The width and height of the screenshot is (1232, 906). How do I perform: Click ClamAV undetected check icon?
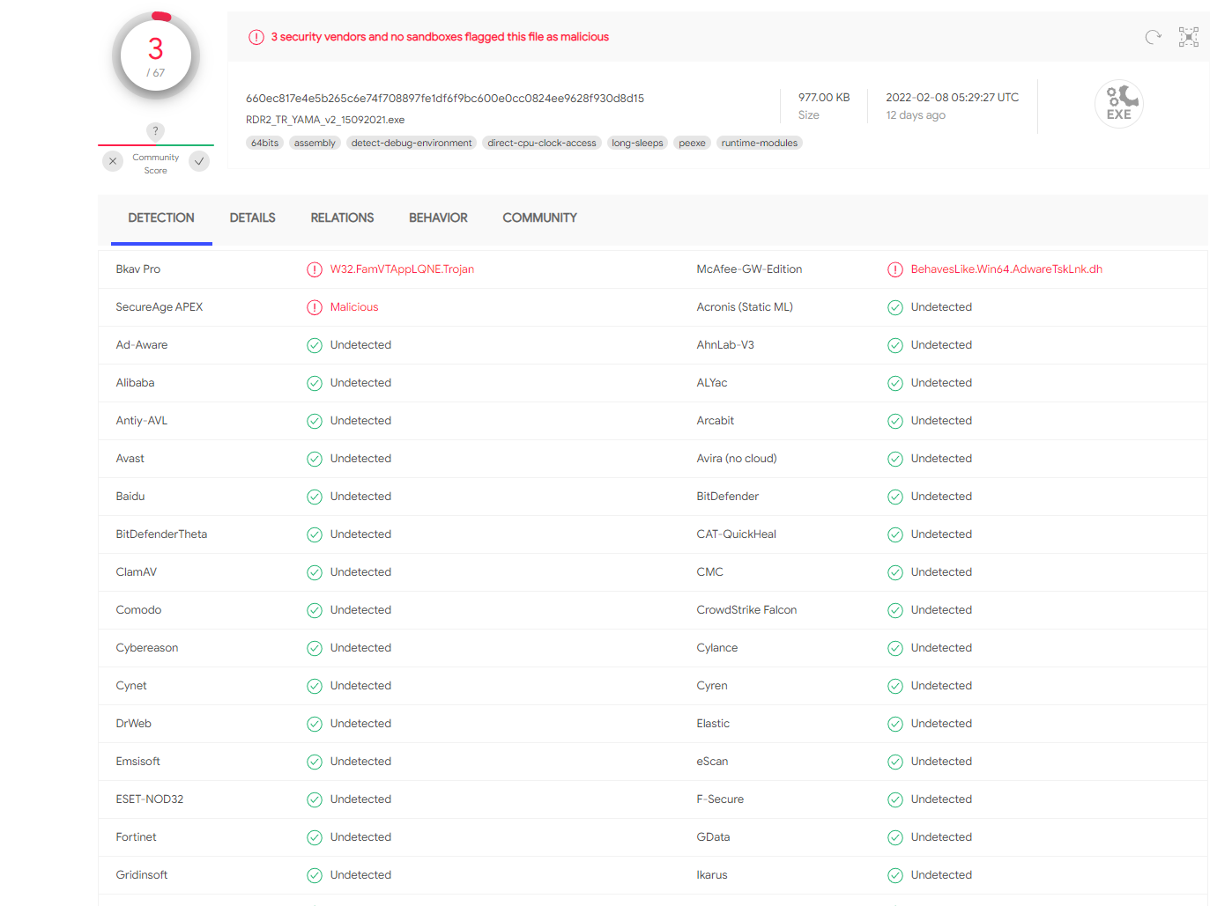(315, 572)
